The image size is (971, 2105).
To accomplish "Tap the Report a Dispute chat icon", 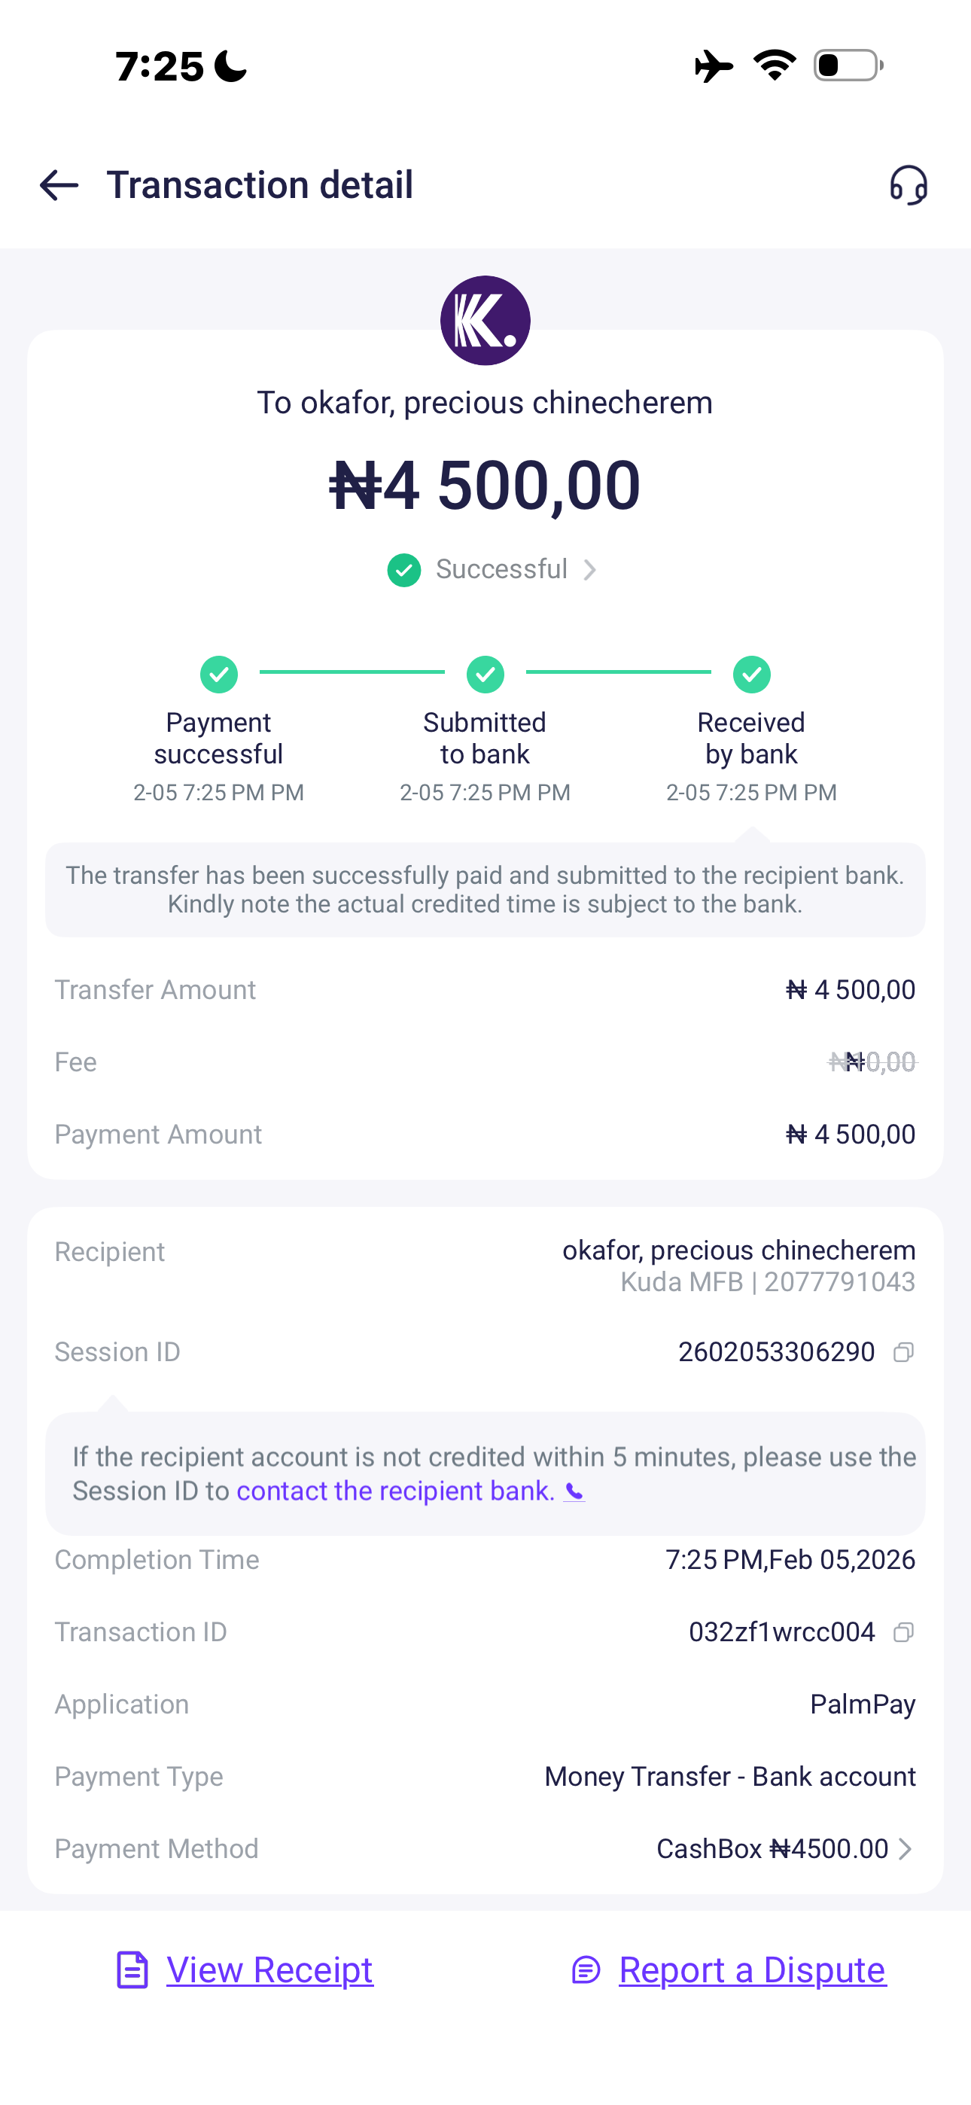I will (586, 1969).
